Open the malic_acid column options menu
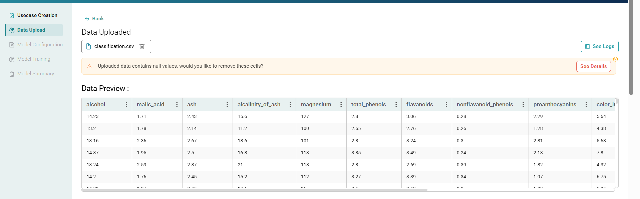 pyautogui.click(x=177, y=105)
